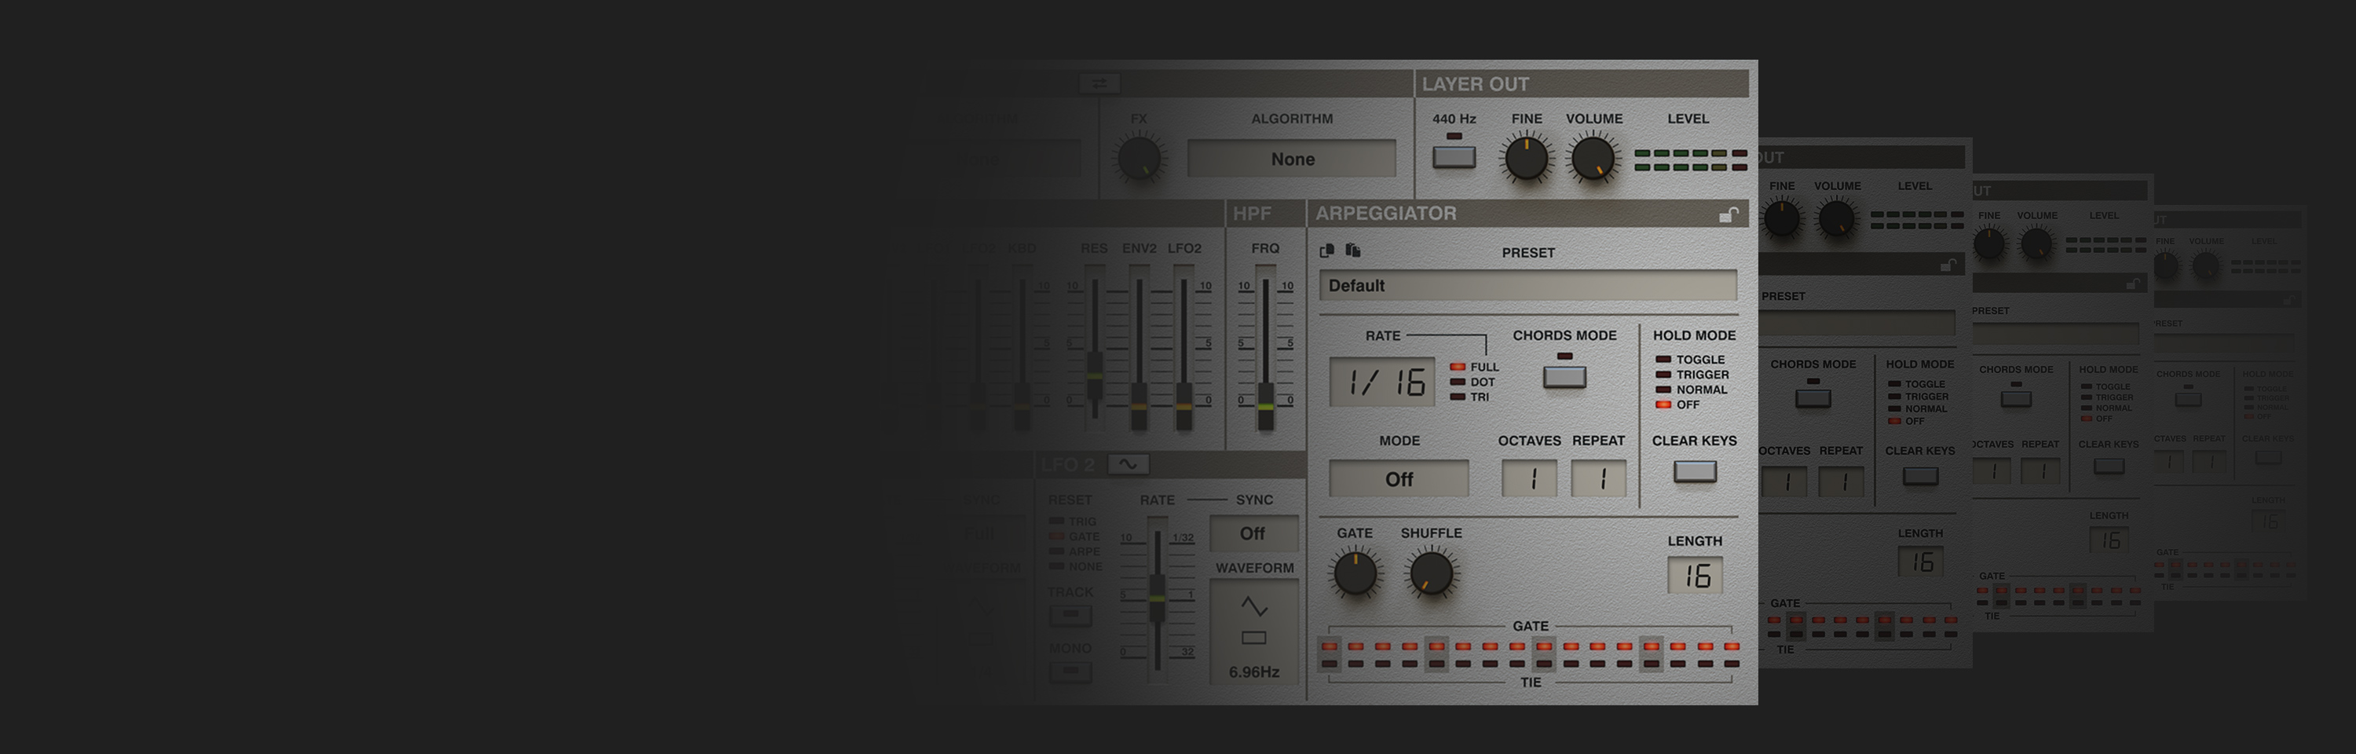Select TRIG reset option in LFO 2
2356x754 pixels.
1073,522
